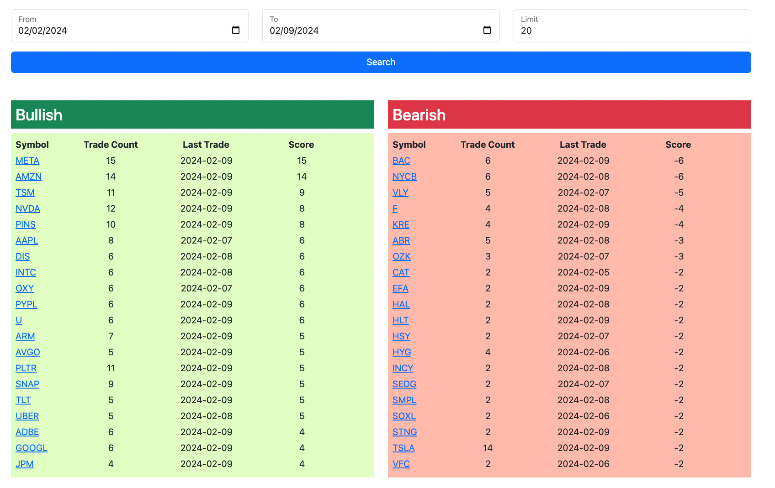Open the HYG symbol link
Viewport: 775px width, 488px height.
point(402,352)
